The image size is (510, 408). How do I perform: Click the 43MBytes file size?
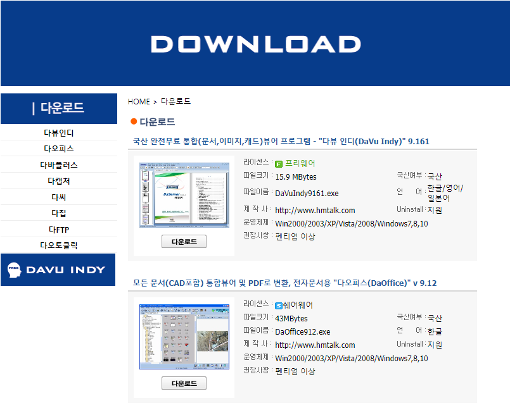[291, 319]
